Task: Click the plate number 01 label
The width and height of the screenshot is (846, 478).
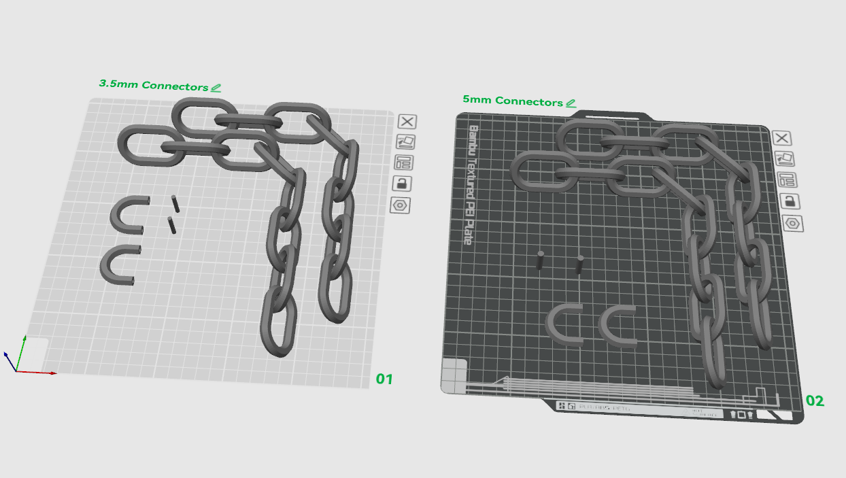Action: (384, 379)
